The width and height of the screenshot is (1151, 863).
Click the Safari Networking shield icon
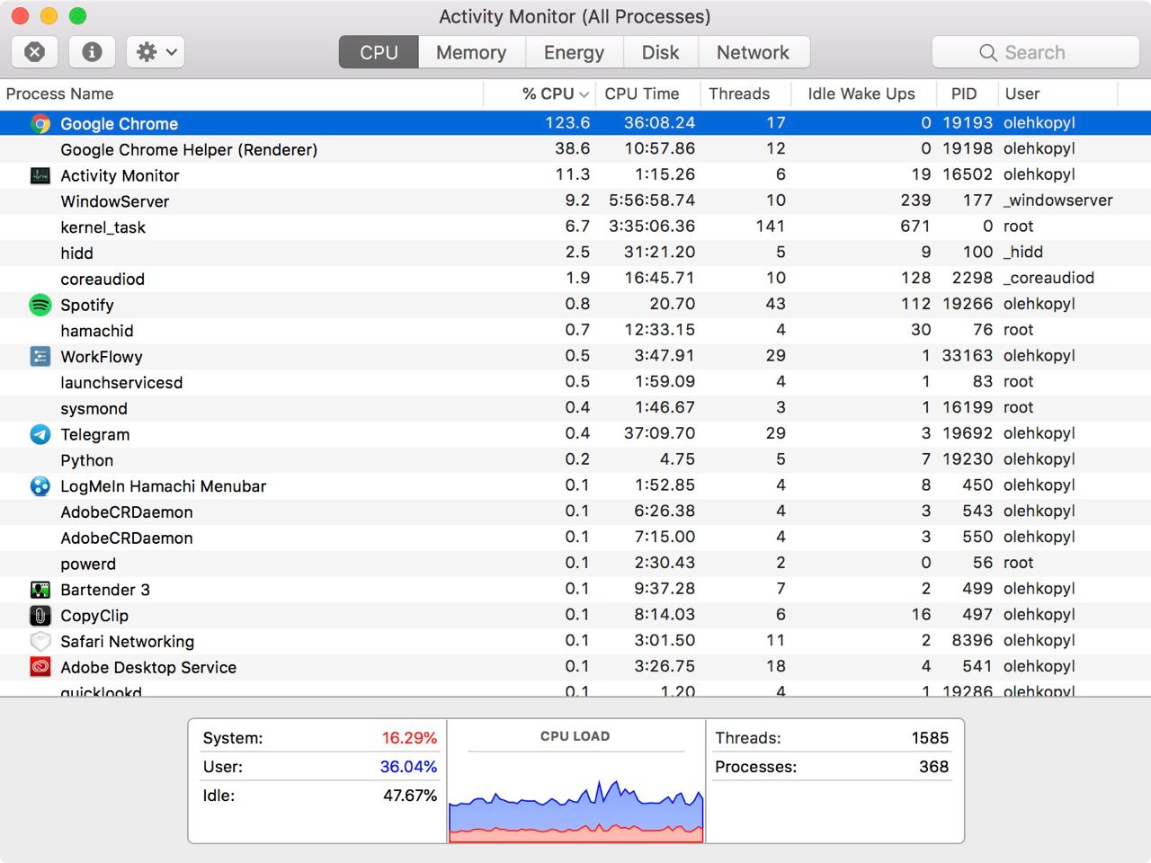point(40,642)
